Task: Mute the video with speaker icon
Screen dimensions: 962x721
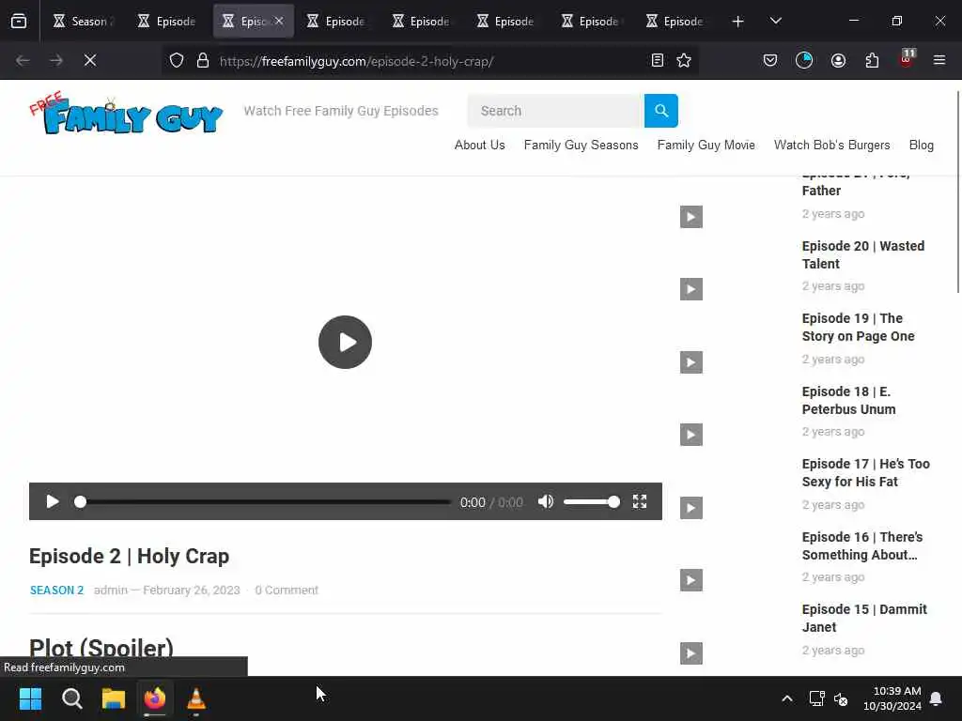Action: pyautogui.click(x=546, y=502)
